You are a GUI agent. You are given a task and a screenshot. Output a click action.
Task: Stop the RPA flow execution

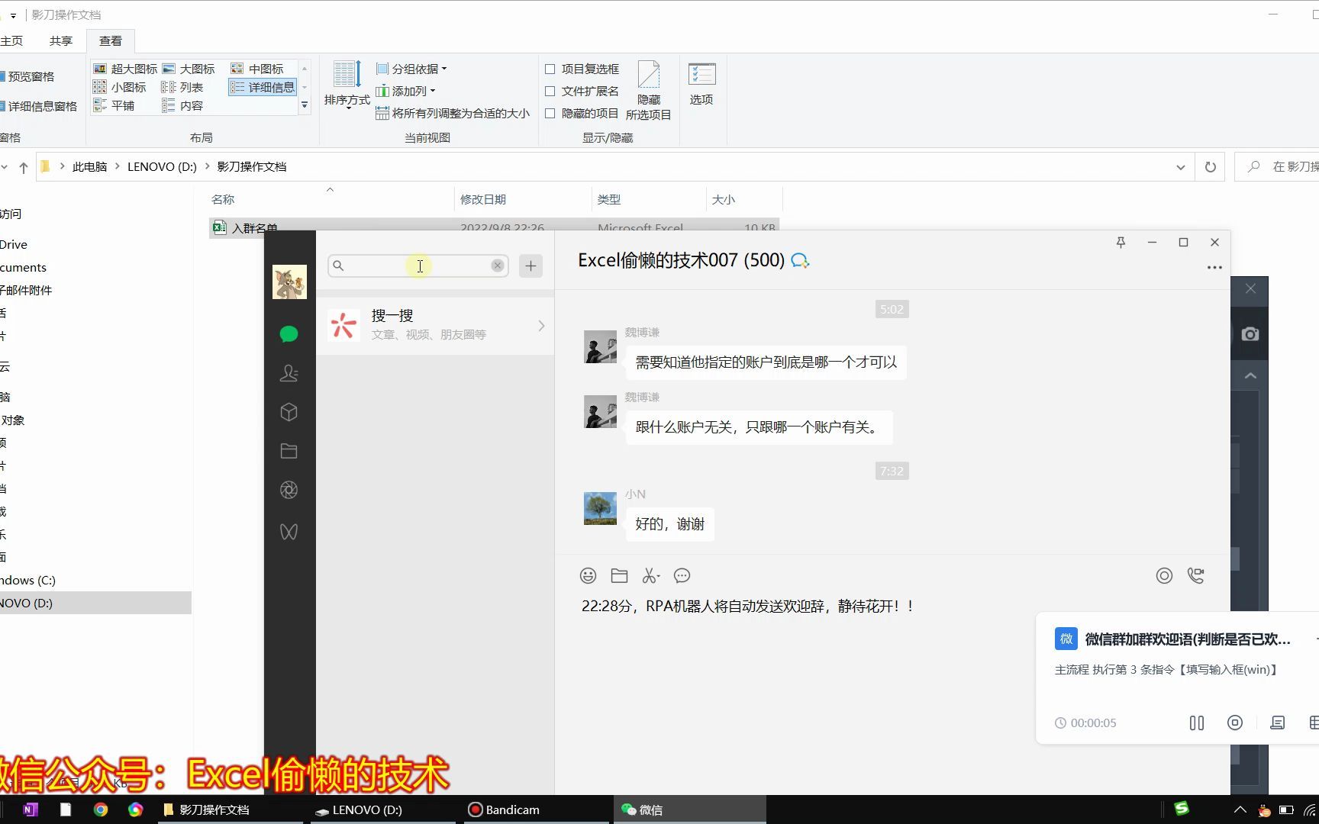click(x=1235, y=723)
